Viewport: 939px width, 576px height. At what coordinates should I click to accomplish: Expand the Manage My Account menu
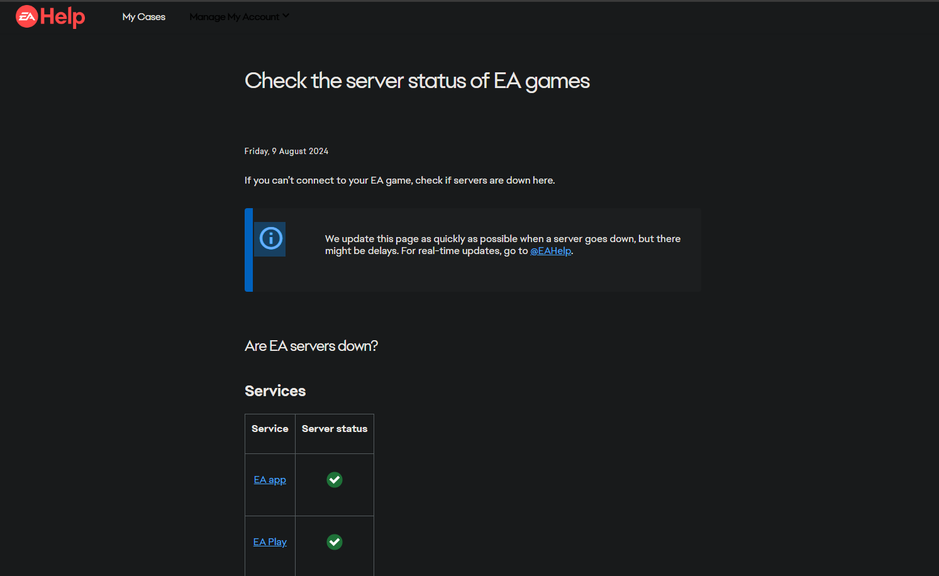pyautogui.click(x=240, y=17)
